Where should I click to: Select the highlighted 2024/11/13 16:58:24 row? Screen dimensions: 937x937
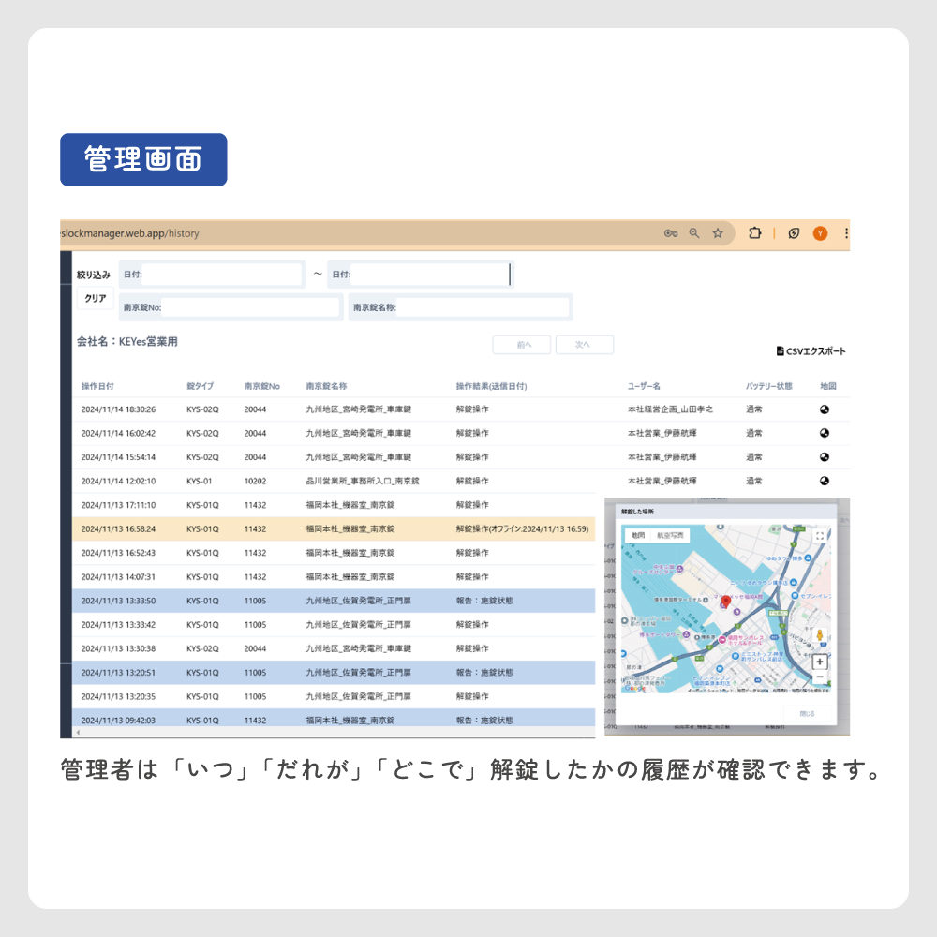(333, 528)
